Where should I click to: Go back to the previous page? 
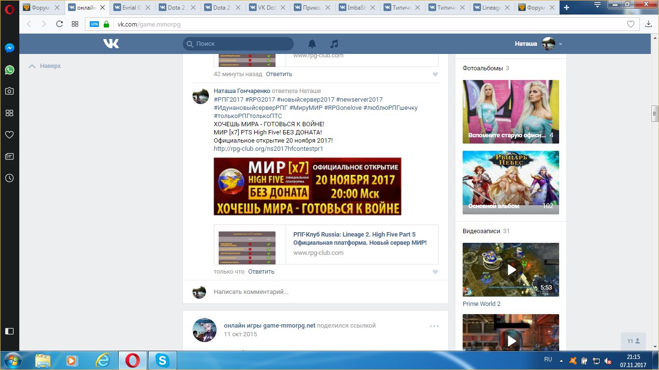click(29, 24)
